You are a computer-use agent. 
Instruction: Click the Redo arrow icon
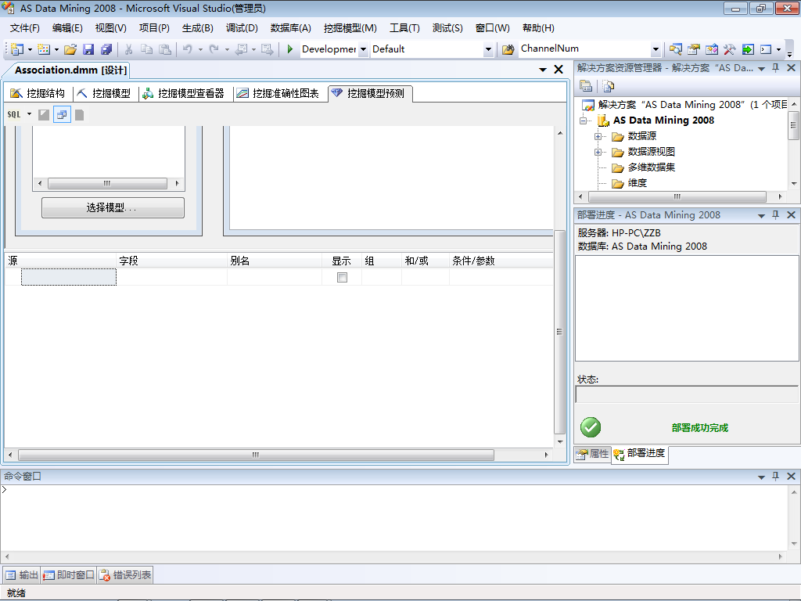pos(214,49)
